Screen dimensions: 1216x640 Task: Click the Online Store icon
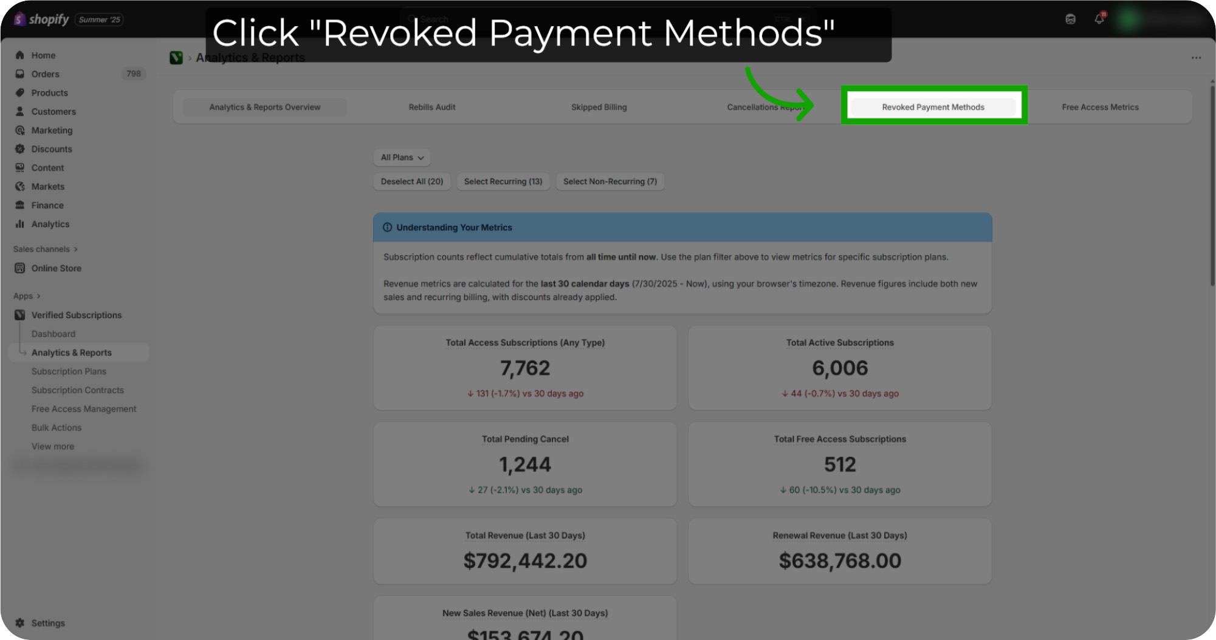point(20,268)
